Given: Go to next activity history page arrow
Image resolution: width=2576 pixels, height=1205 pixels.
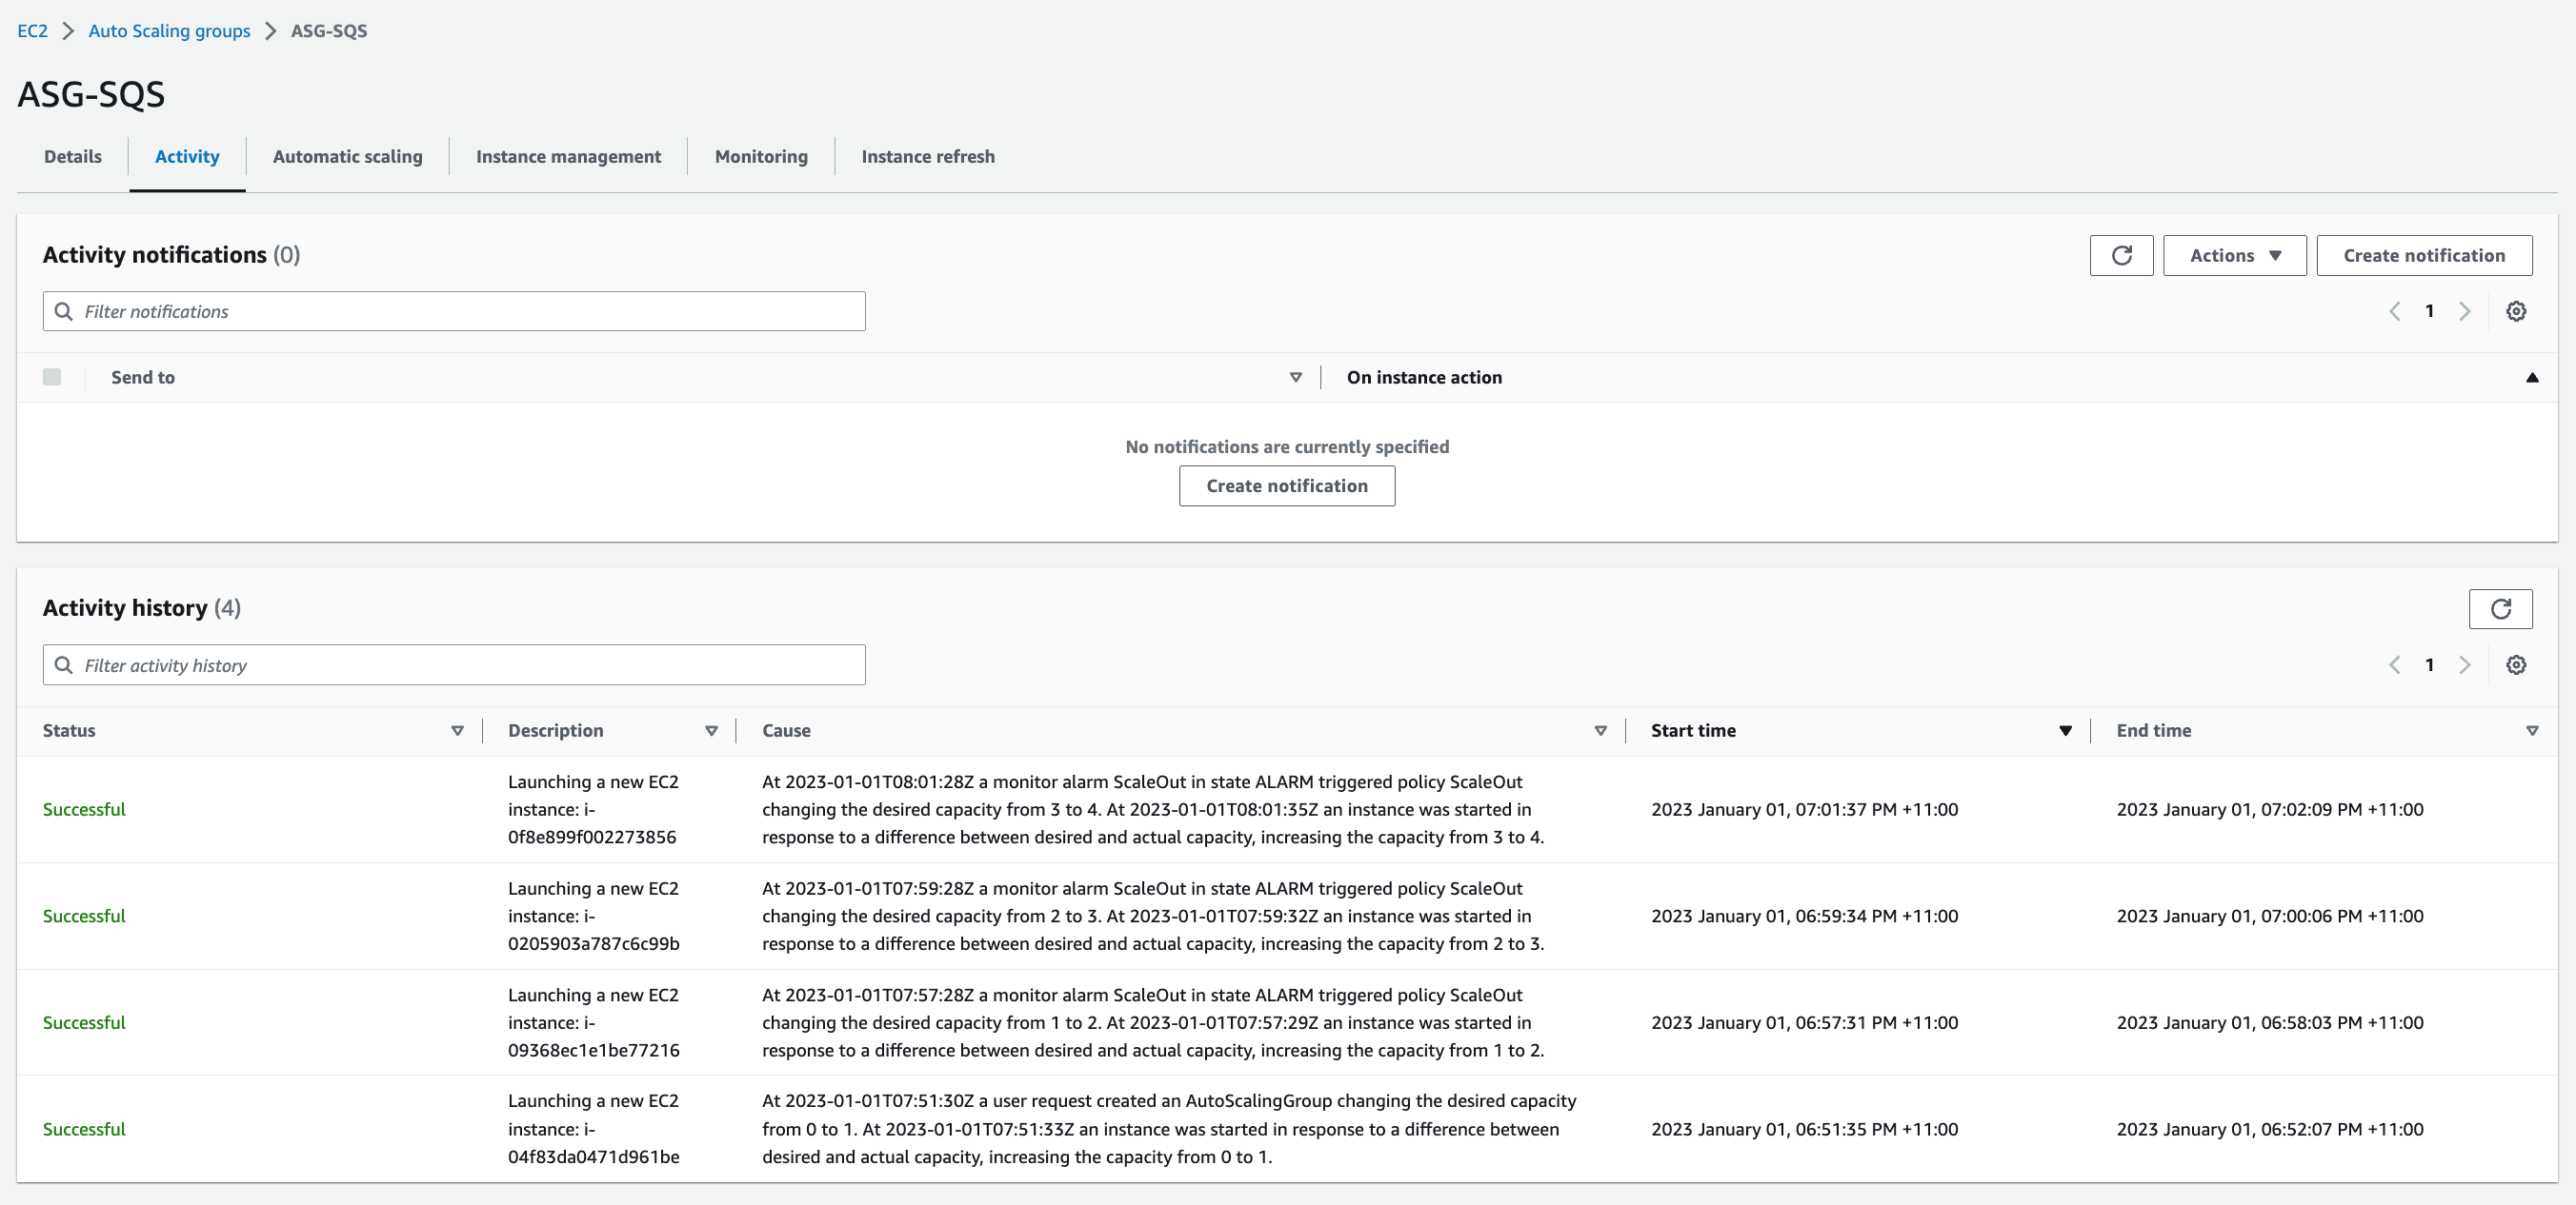Looking at the screenshot, I should click(2464, 665).
